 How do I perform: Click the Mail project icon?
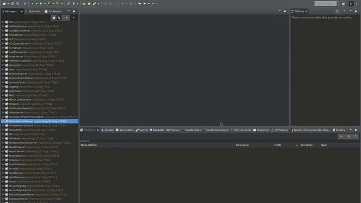(x=6, y=95)
